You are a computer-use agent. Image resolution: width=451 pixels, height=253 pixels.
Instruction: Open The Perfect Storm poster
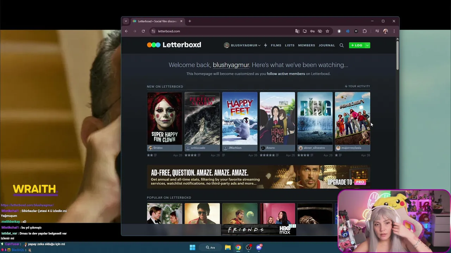point(202,118)
